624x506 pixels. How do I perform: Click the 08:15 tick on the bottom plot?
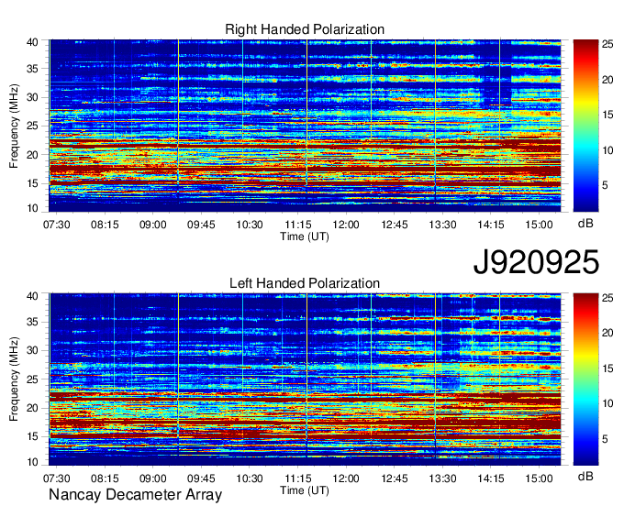pyautogui.click(x=105, y=478)
